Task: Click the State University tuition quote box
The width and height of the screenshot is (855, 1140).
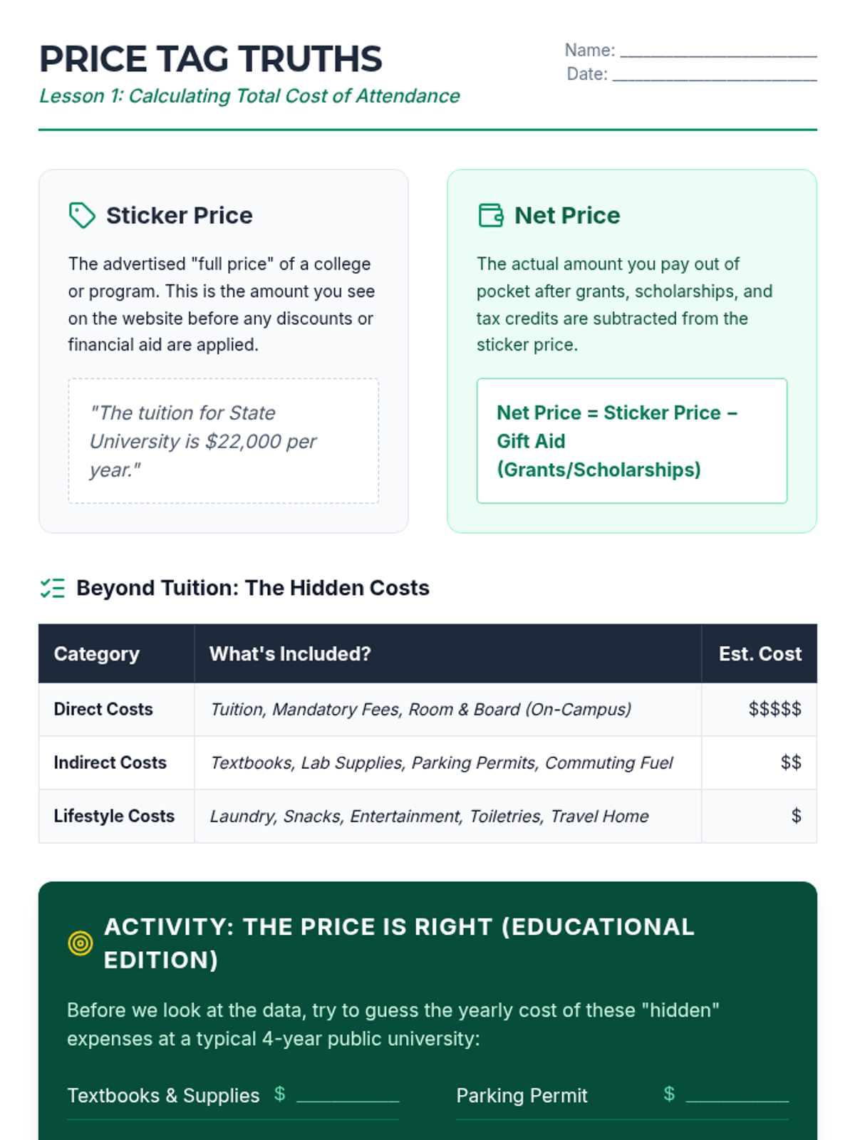Action: [223, 441]
